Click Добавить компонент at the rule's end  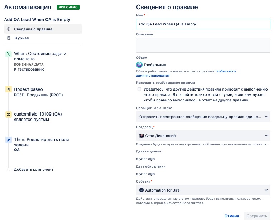pyautogui.click(x=34, y=169)
